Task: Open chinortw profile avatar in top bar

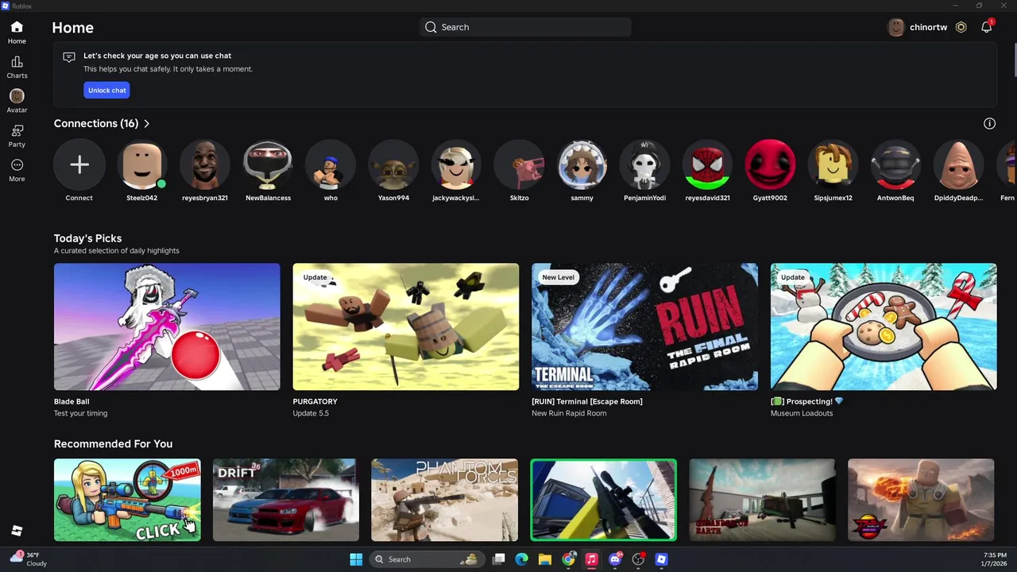Action: 896,27
